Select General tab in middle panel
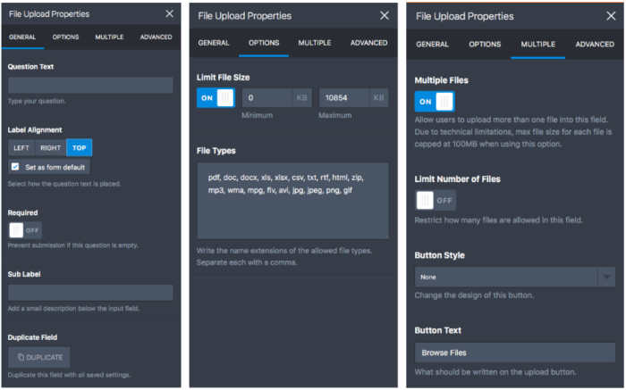The width and height of the screenshot is (626, 390). tap(214, 43)
